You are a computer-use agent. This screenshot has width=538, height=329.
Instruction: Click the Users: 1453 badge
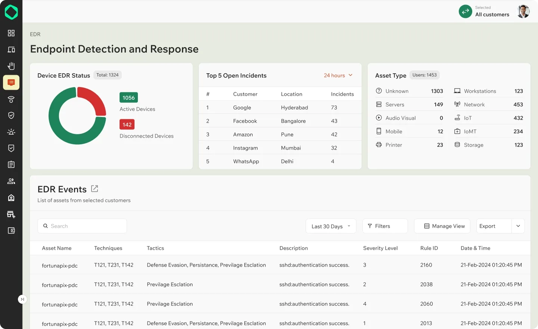tap(424, 75)
